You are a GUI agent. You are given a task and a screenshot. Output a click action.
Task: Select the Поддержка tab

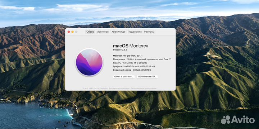(135, 32)
